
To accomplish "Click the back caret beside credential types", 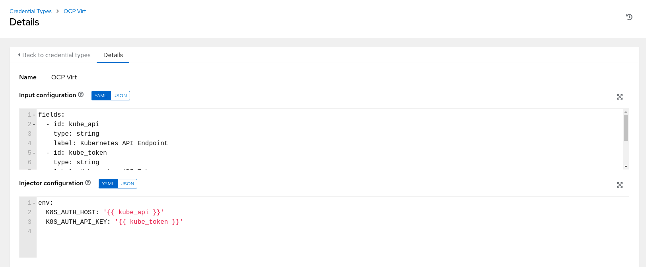I will tap(19, 55).
